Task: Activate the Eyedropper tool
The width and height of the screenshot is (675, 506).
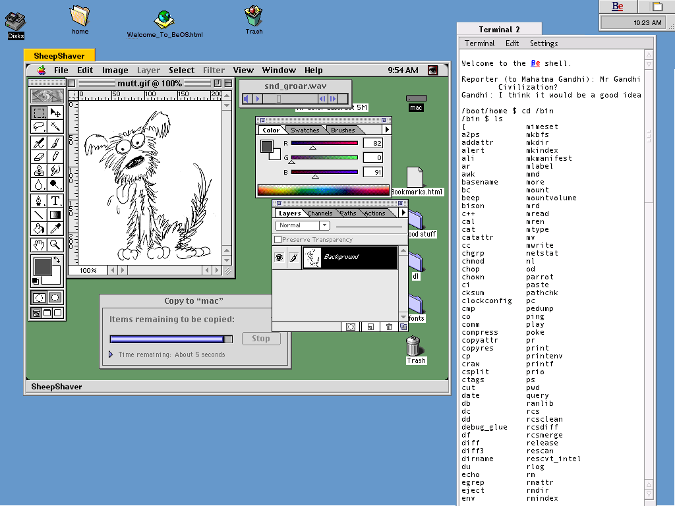Action: (55, 229)
